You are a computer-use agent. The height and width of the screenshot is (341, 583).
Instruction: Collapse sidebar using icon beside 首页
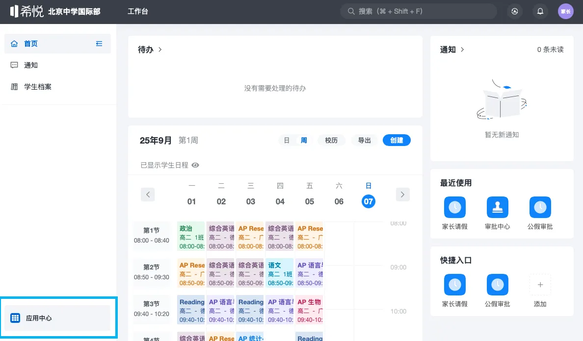tap(99, 44)
